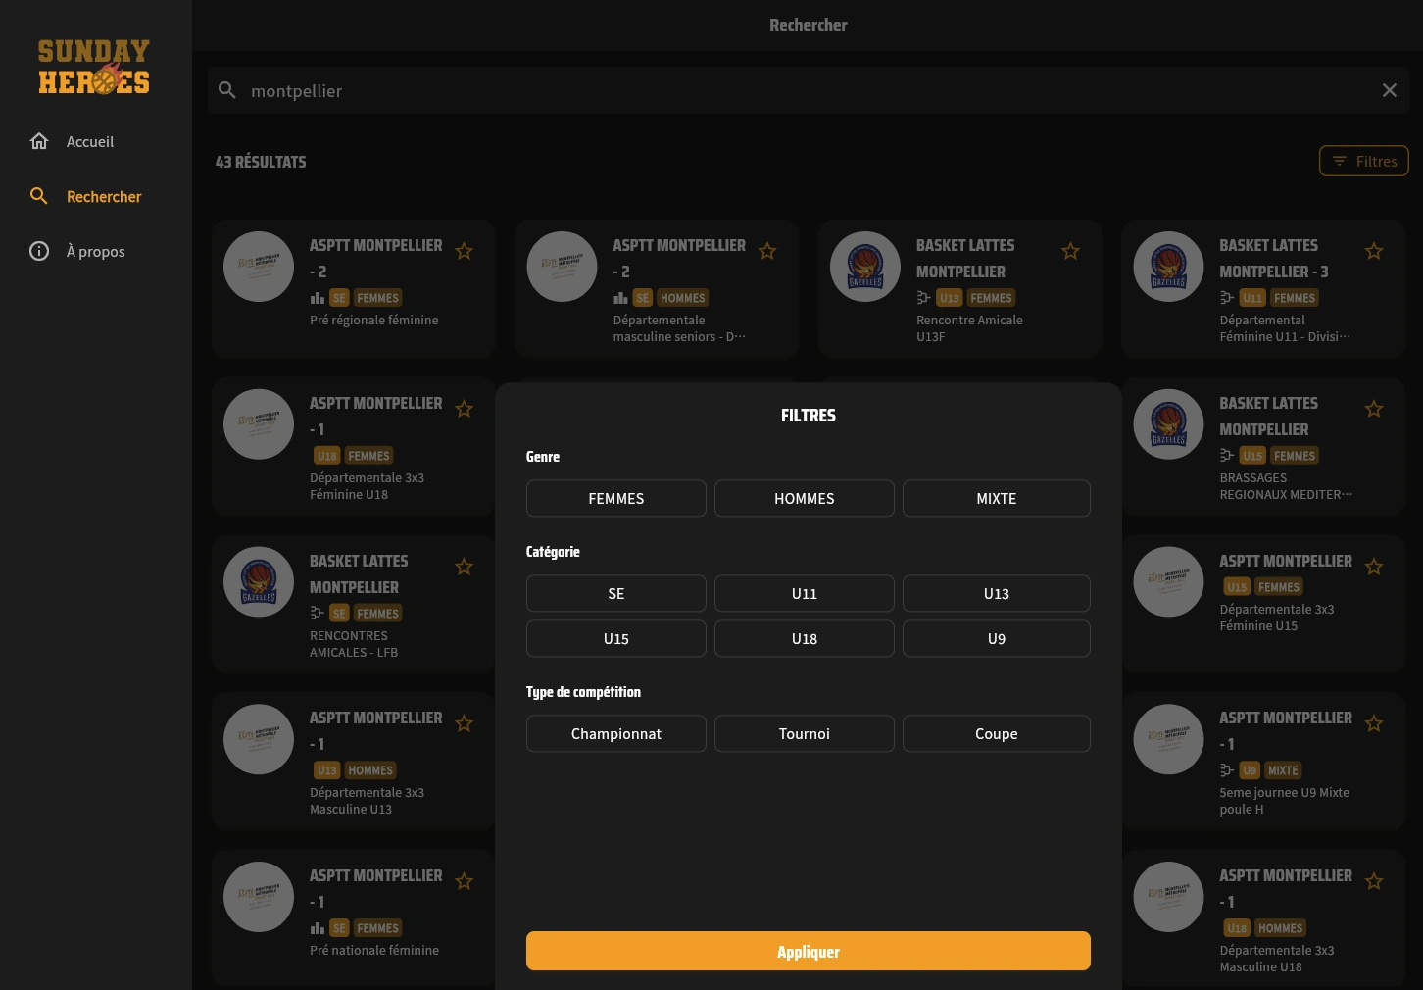Choose Coupe competition type
The image size is (1423, 990).
[997, 733]
